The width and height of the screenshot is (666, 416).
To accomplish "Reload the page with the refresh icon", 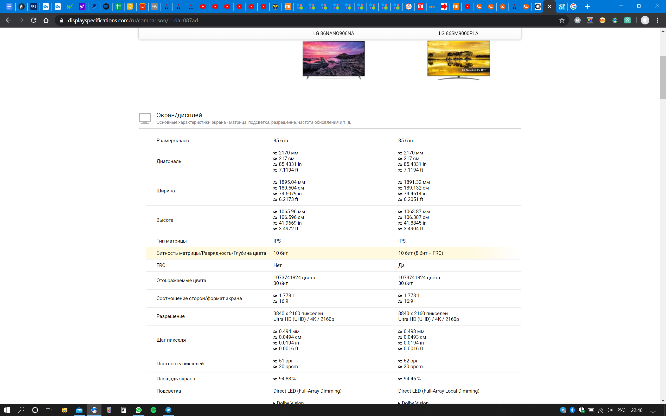I will pyautogui.click(x=34, y=20).
